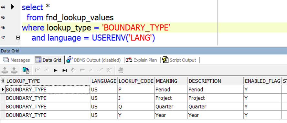
Task: Click the 'select' keyword on line 44
Action: coord(33,7)
